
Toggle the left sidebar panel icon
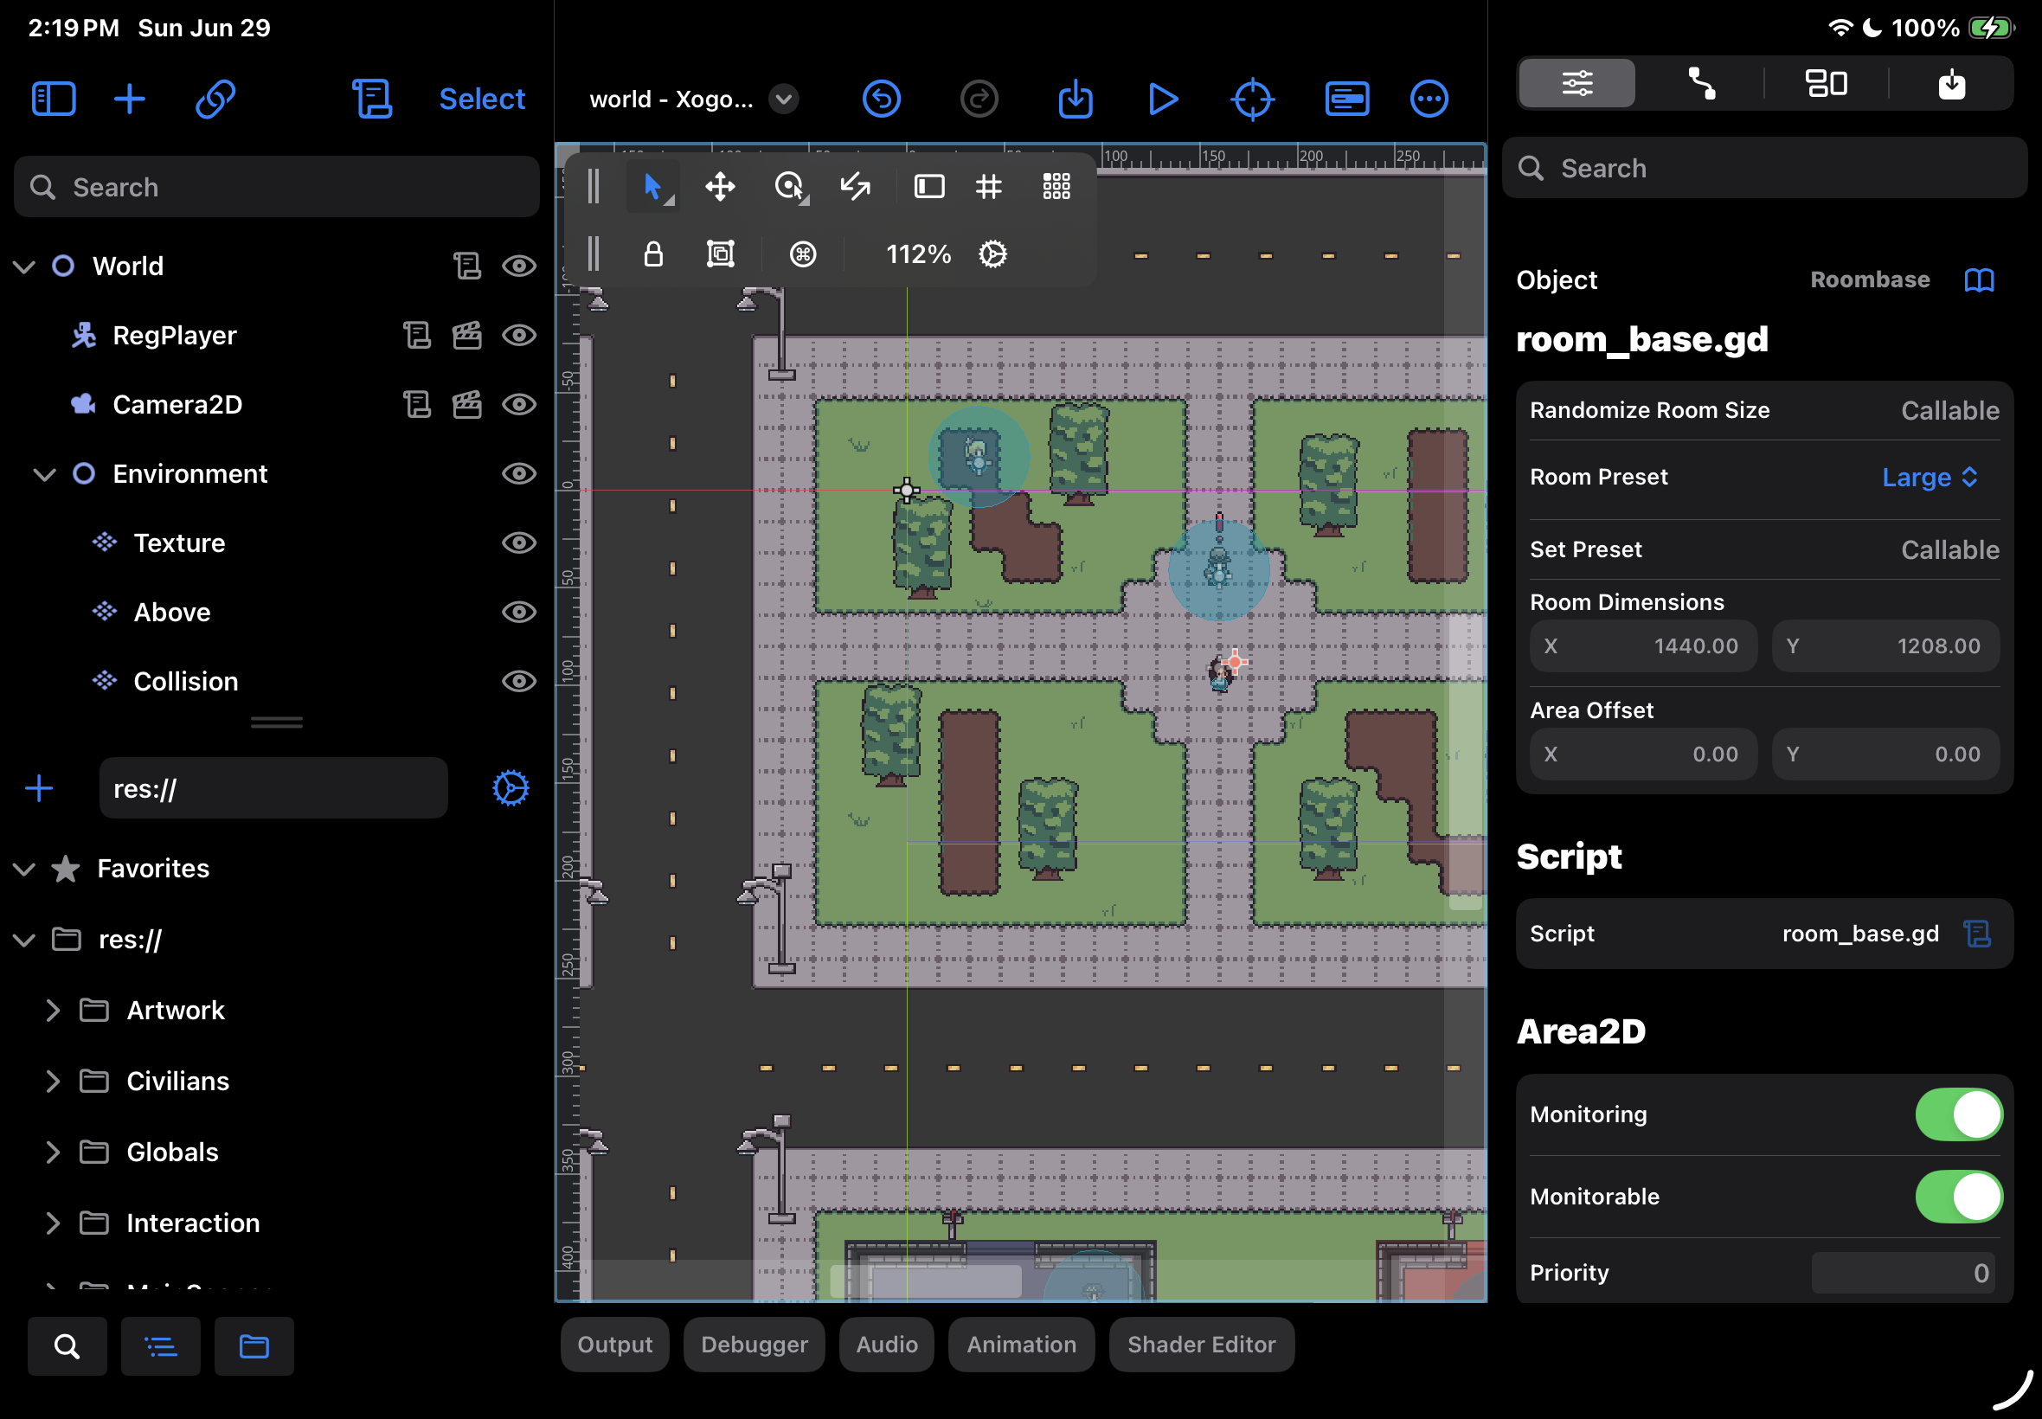[54, 98]
